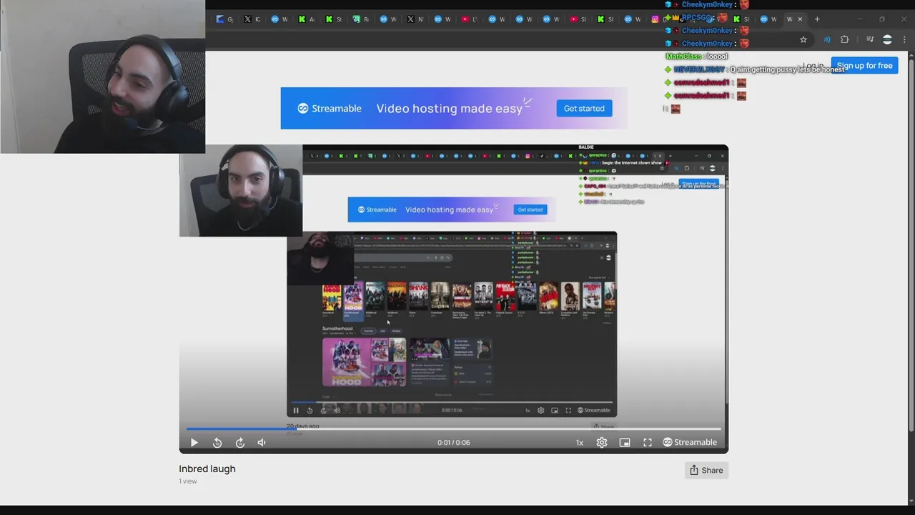Click the Video hosting made easy banner text

click(450, 109)
